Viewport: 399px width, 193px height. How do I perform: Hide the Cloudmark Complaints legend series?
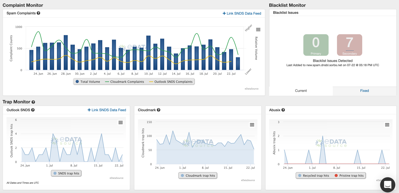point(124,82)
